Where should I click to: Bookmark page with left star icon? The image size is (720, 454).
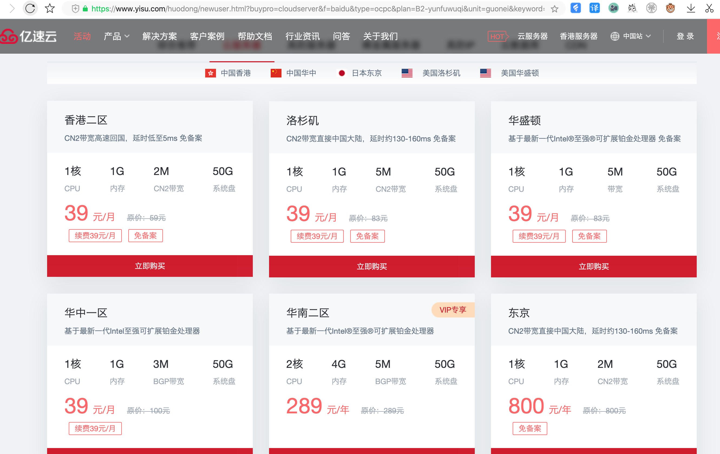coord(50,8)
